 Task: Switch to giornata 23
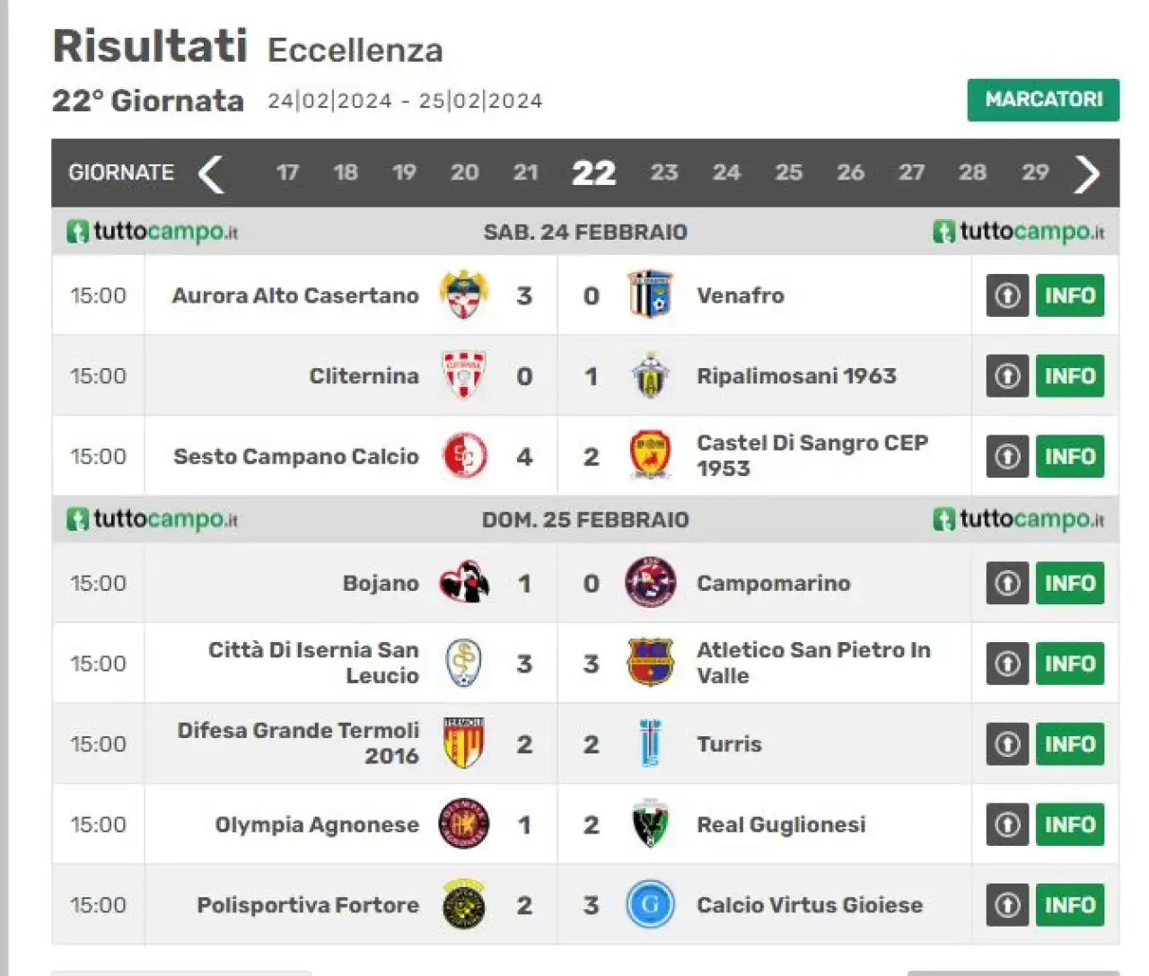point(664,172)
